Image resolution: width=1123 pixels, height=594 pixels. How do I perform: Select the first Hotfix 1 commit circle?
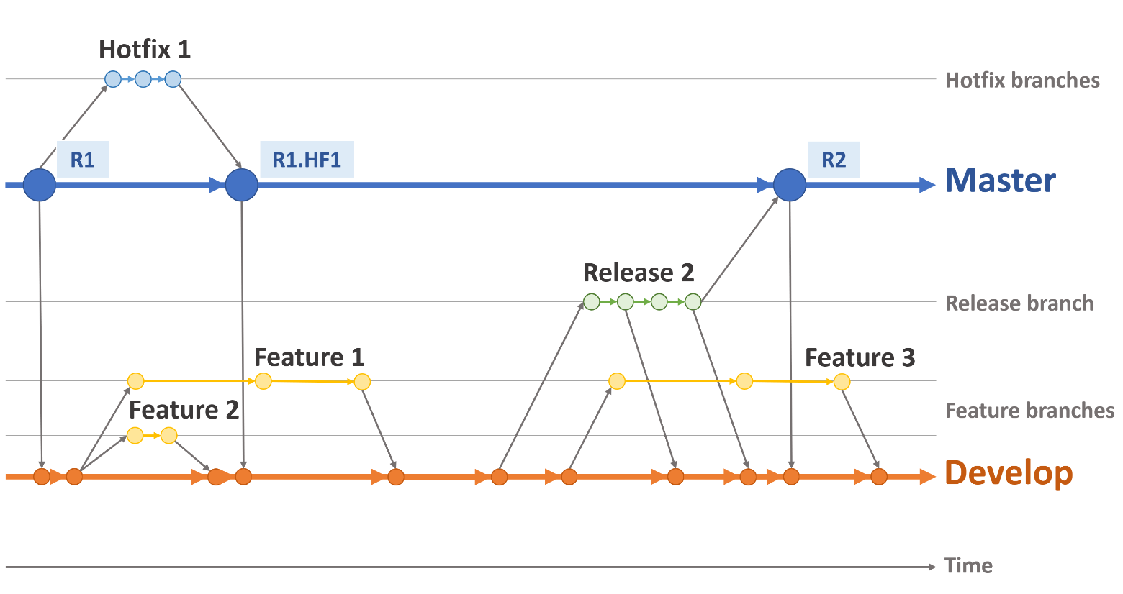click(113, 79)
